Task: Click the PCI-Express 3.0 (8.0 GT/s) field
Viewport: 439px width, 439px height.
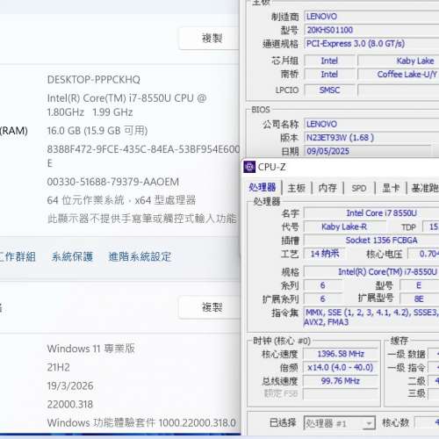Action: point(371,44)
